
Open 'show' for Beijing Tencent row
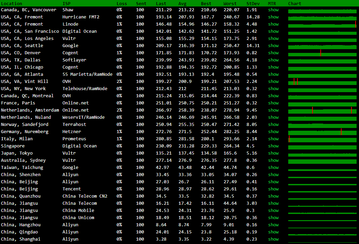pos(274,189)
